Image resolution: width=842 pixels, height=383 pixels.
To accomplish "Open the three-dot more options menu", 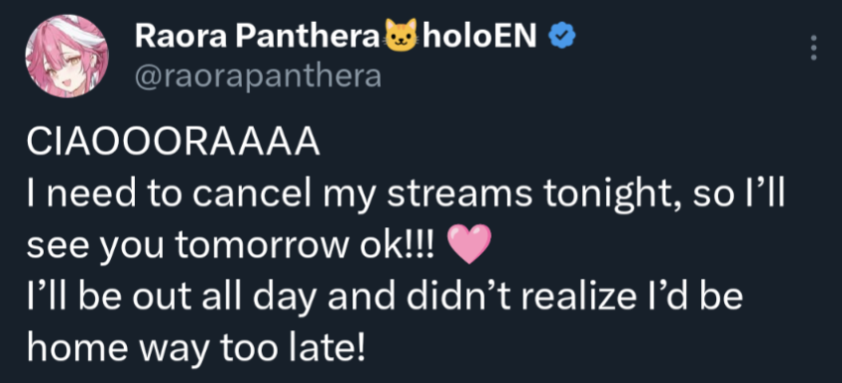I will tap(814, 48).
